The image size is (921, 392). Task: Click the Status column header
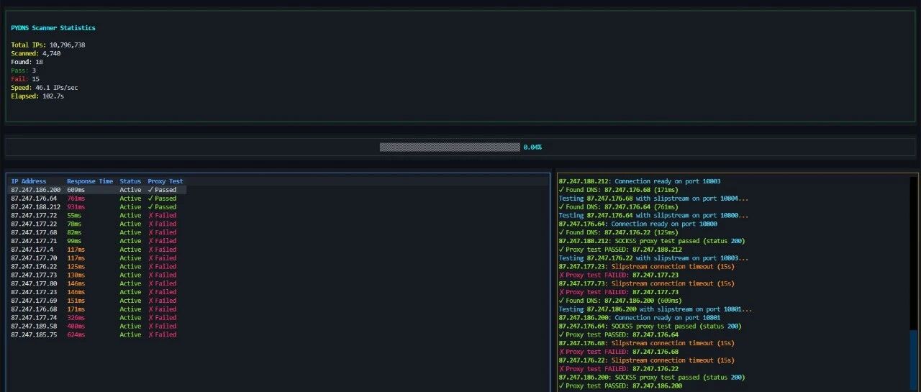coord(130,181)
